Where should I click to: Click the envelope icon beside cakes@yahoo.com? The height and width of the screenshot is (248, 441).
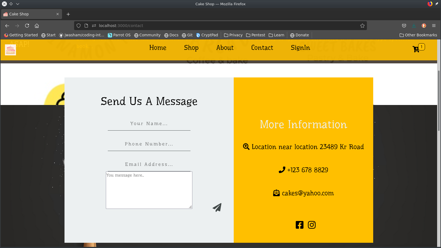276,193
